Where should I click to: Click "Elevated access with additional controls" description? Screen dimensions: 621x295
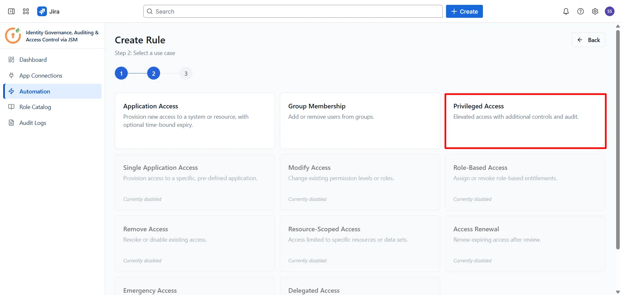click(x=516, y=117)
